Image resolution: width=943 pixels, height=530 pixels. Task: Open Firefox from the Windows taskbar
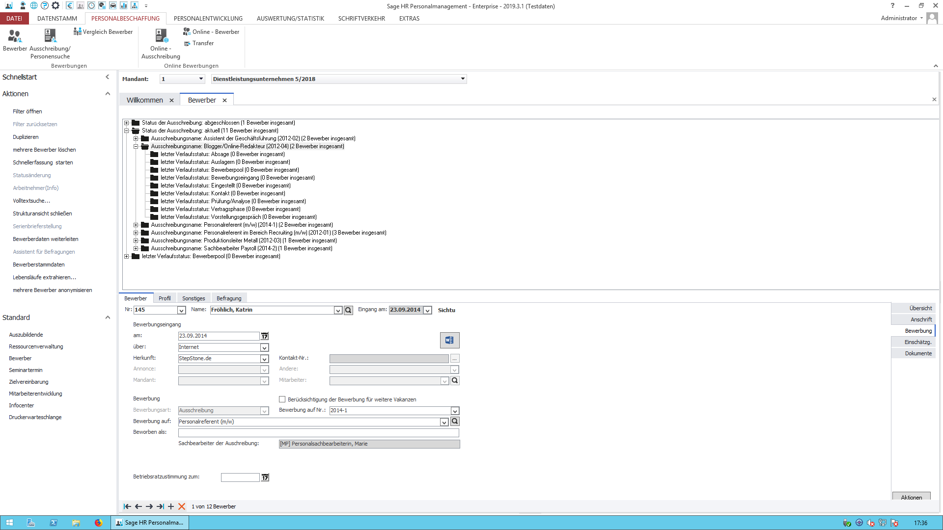coord(99,523)
